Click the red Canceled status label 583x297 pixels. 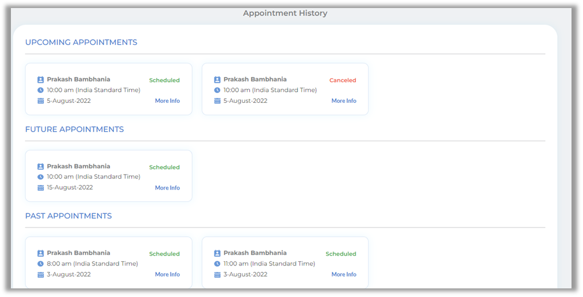tap(343, 80)
